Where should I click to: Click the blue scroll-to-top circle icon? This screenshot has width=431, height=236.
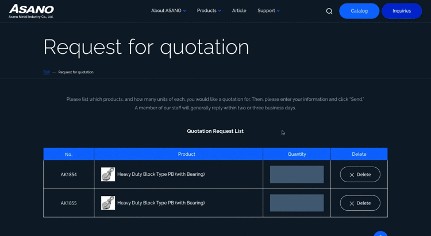point(380,234)
